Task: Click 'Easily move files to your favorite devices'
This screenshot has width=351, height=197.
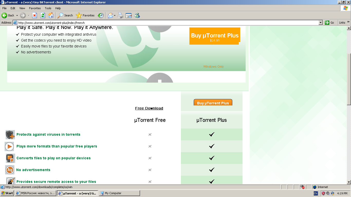Action: click(54, 46)
